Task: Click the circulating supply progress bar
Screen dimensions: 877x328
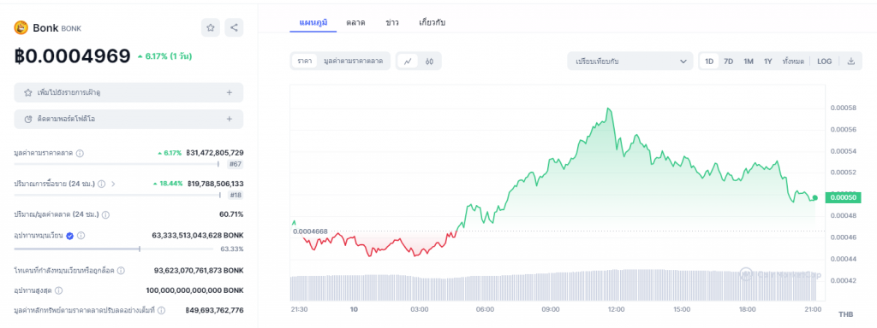Action: 128,249
